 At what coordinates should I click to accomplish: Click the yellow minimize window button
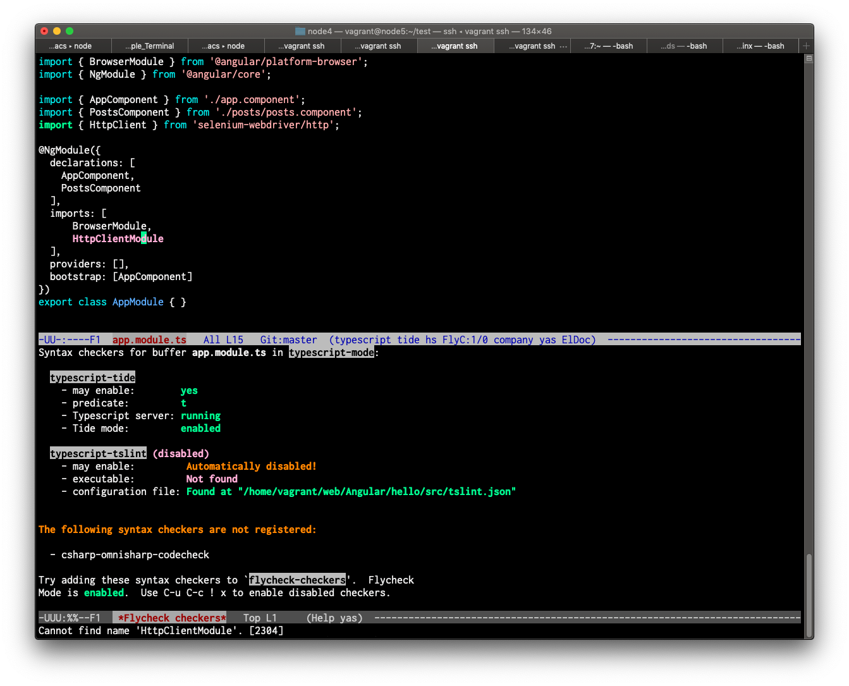point(57,31)
